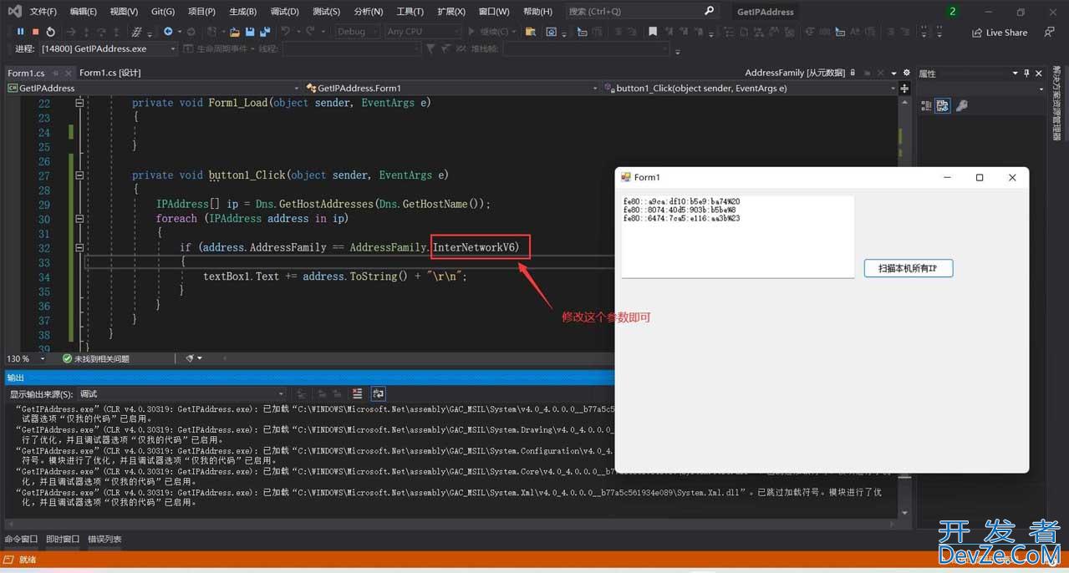Open the process dropdown GetIPAddress.exe
The height and width of the screenshot is (573, 1069).
pyautogui.click(x=109, y=49)
